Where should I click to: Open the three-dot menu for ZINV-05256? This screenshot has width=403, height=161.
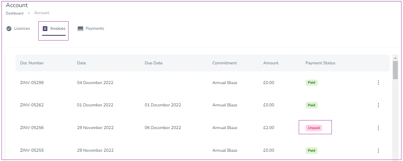[378, 128]
